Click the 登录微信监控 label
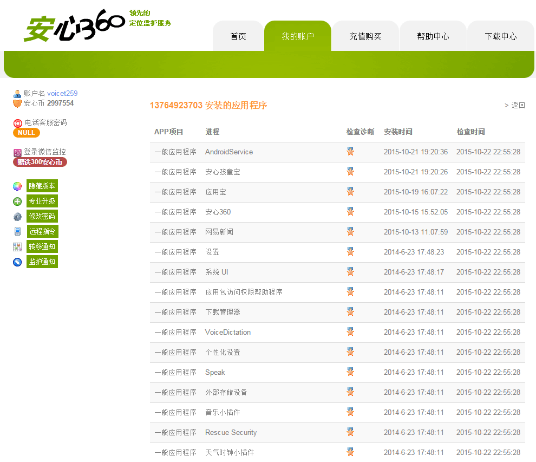This screenshot has width=536, height=462. click(x=45, y=152)
